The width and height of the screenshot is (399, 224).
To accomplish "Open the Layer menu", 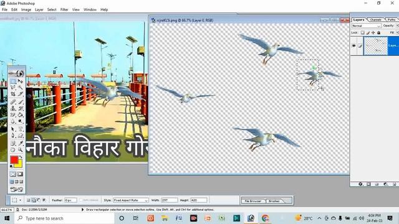I will (39, 10).
